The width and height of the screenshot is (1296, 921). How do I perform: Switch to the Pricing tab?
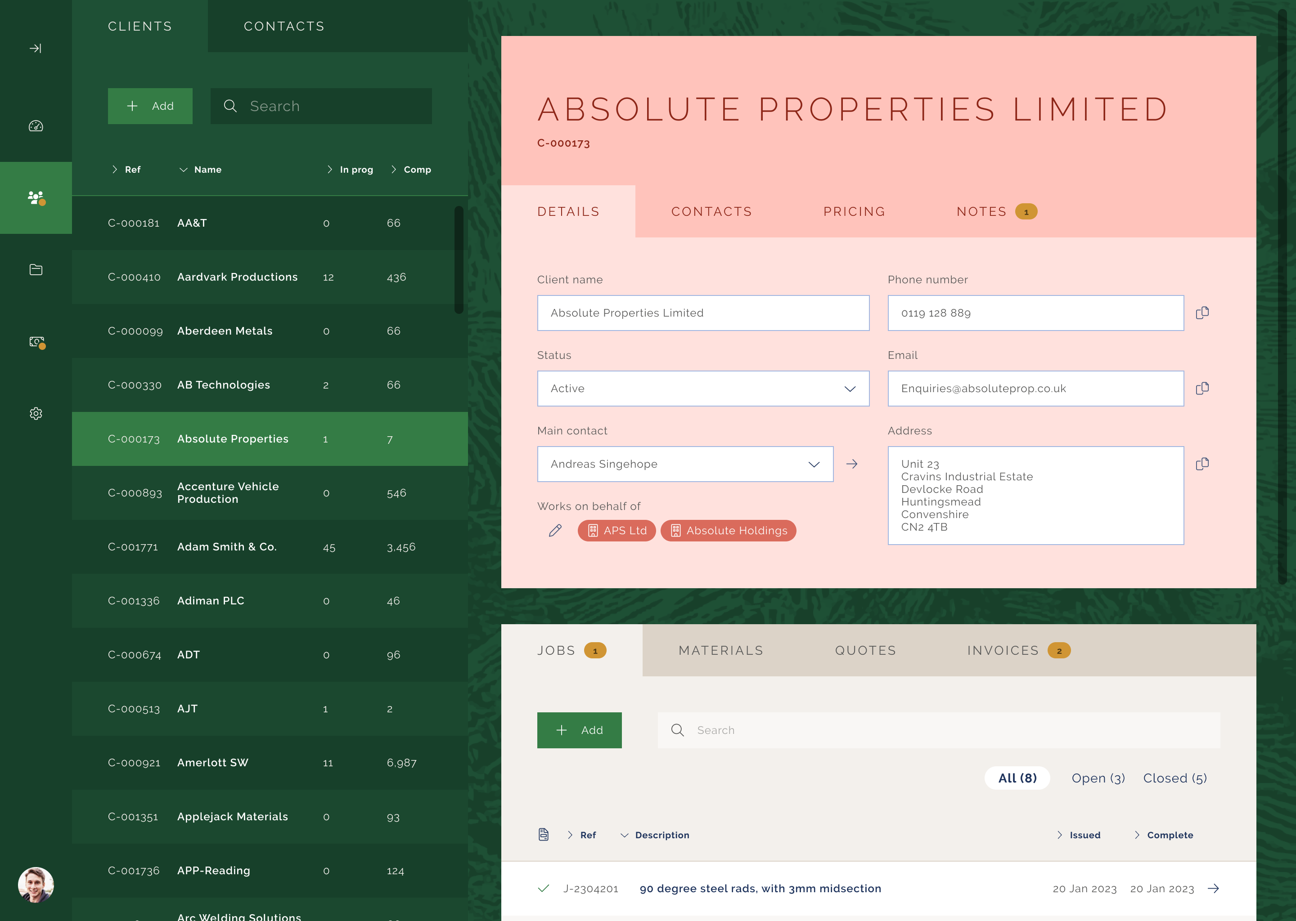854,211
